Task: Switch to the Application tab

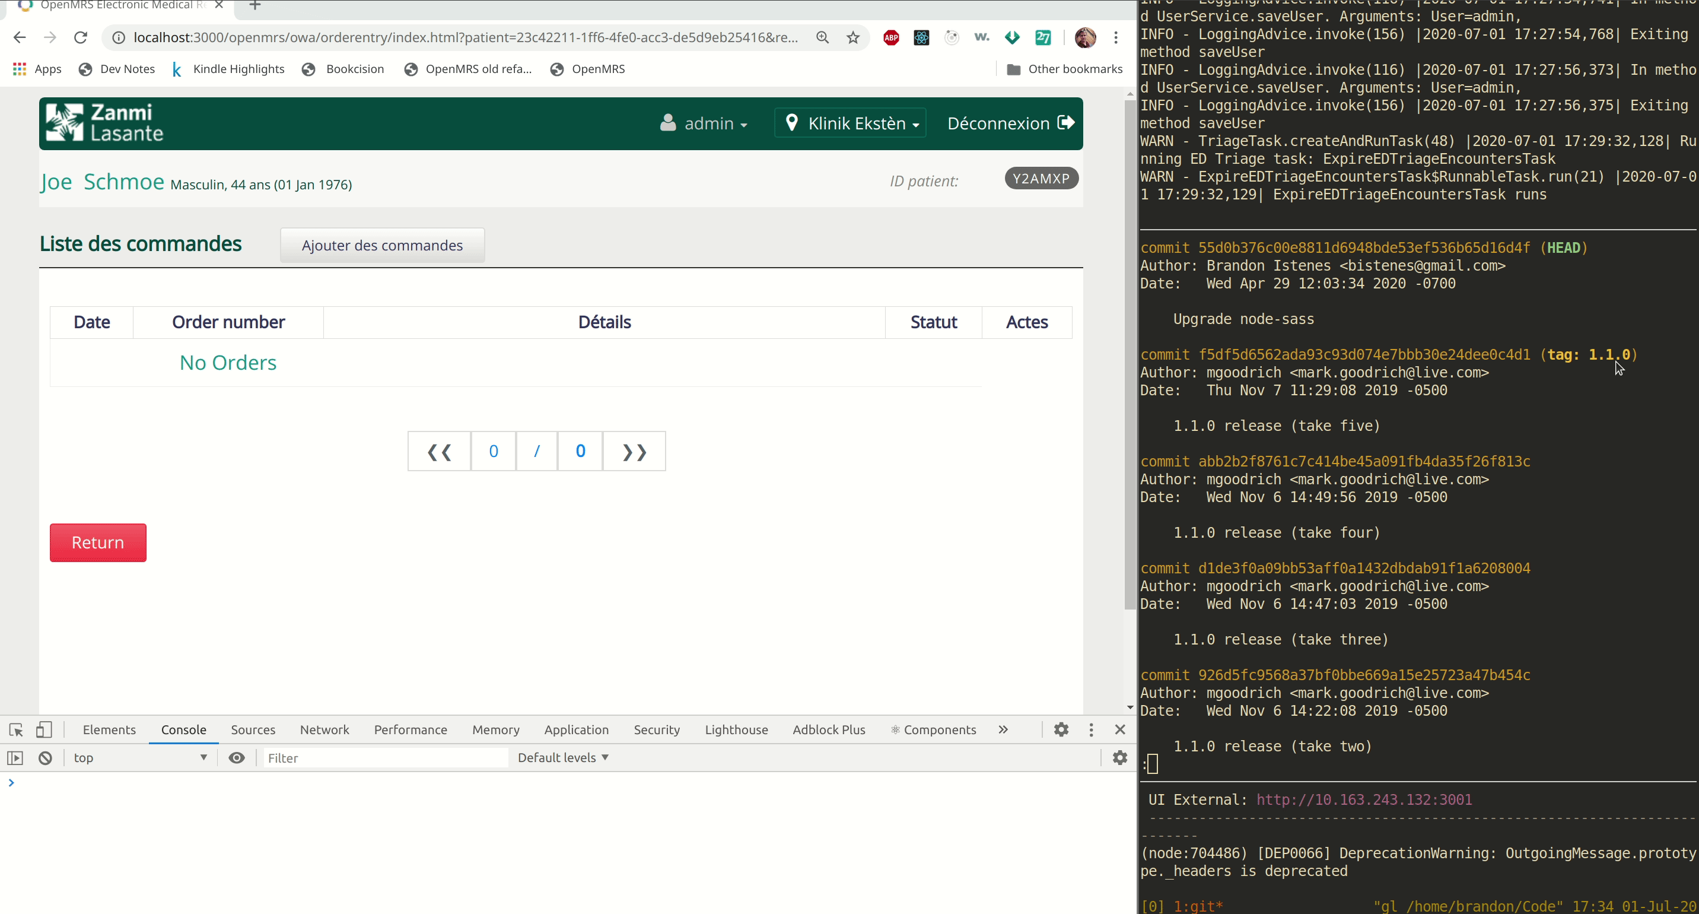Action: [x=577, y=730]
